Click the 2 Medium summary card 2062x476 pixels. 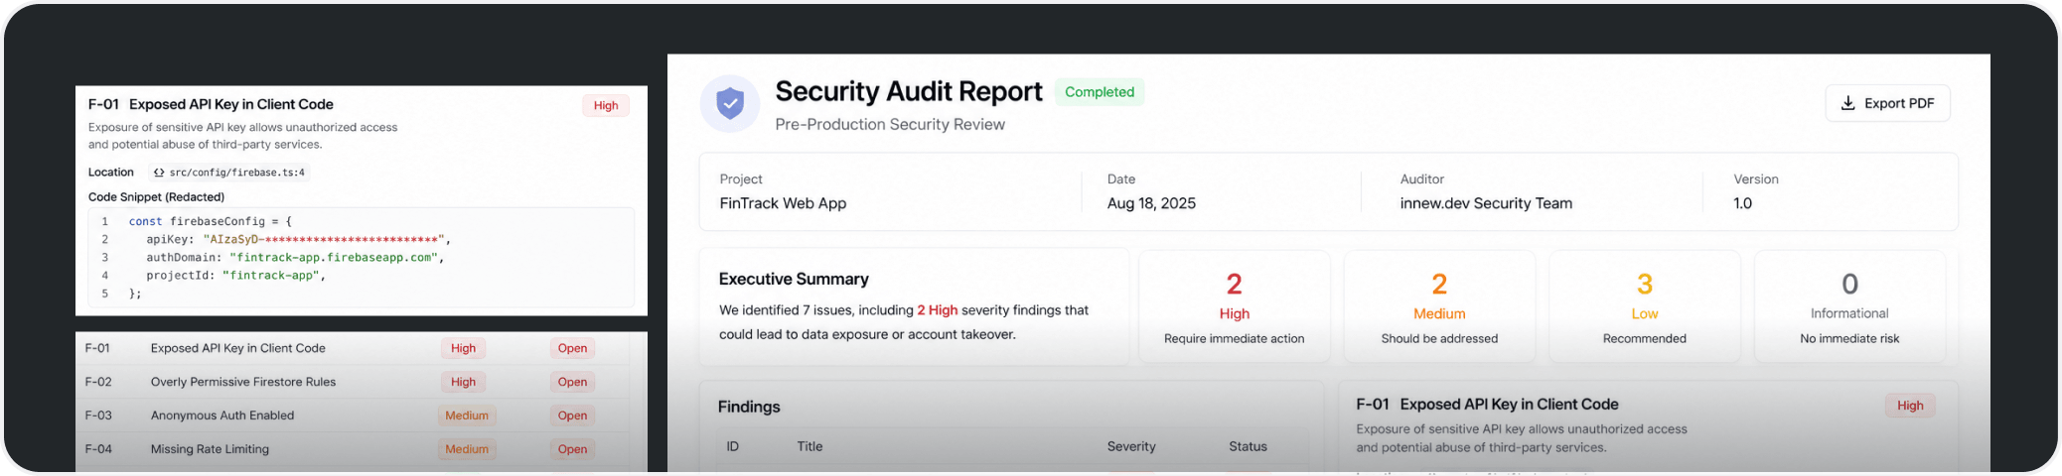1439,306
